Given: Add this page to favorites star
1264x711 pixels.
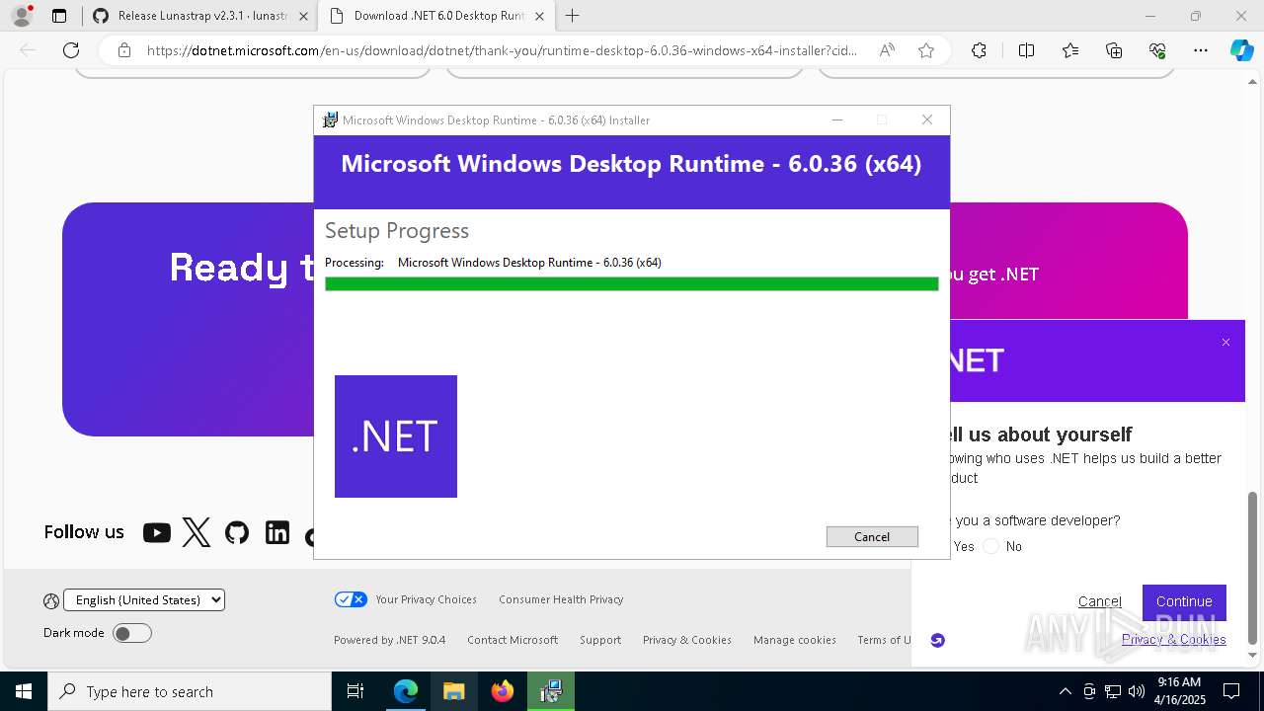Looking at the screenshot, I should click(926, 50).
